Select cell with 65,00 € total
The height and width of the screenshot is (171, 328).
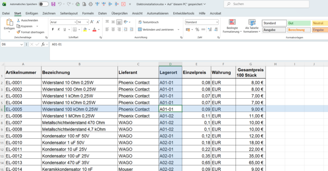[251, 162]
